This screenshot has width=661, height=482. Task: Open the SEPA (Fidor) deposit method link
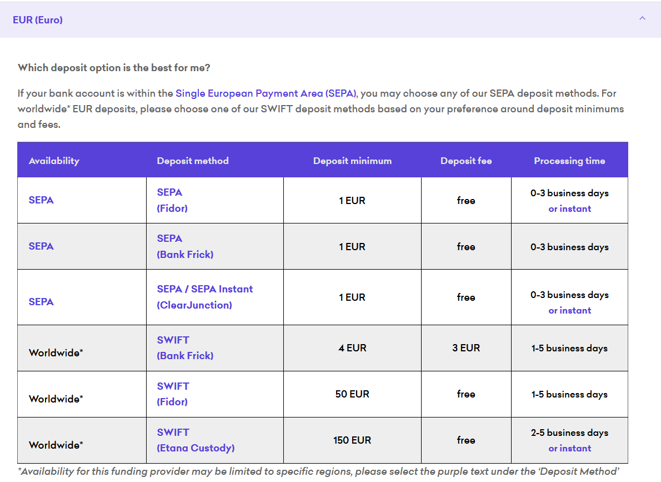[172, 200]
